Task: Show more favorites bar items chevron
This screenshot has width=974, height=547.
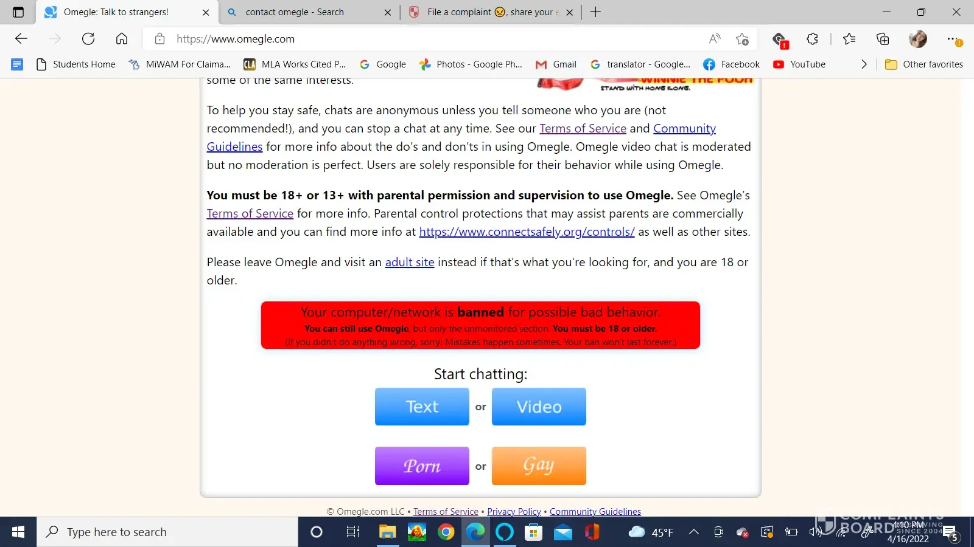Action: (x=864, y=64)
